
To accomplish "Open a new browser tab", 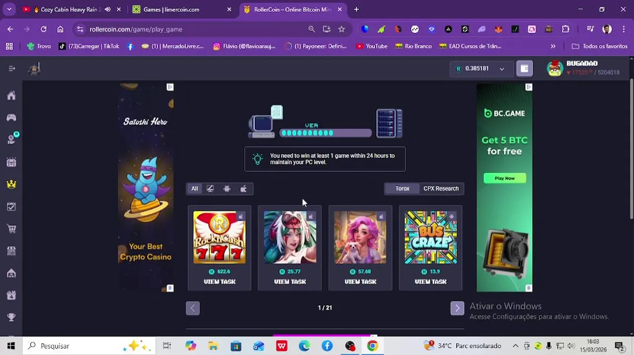I will pos(357,9).
